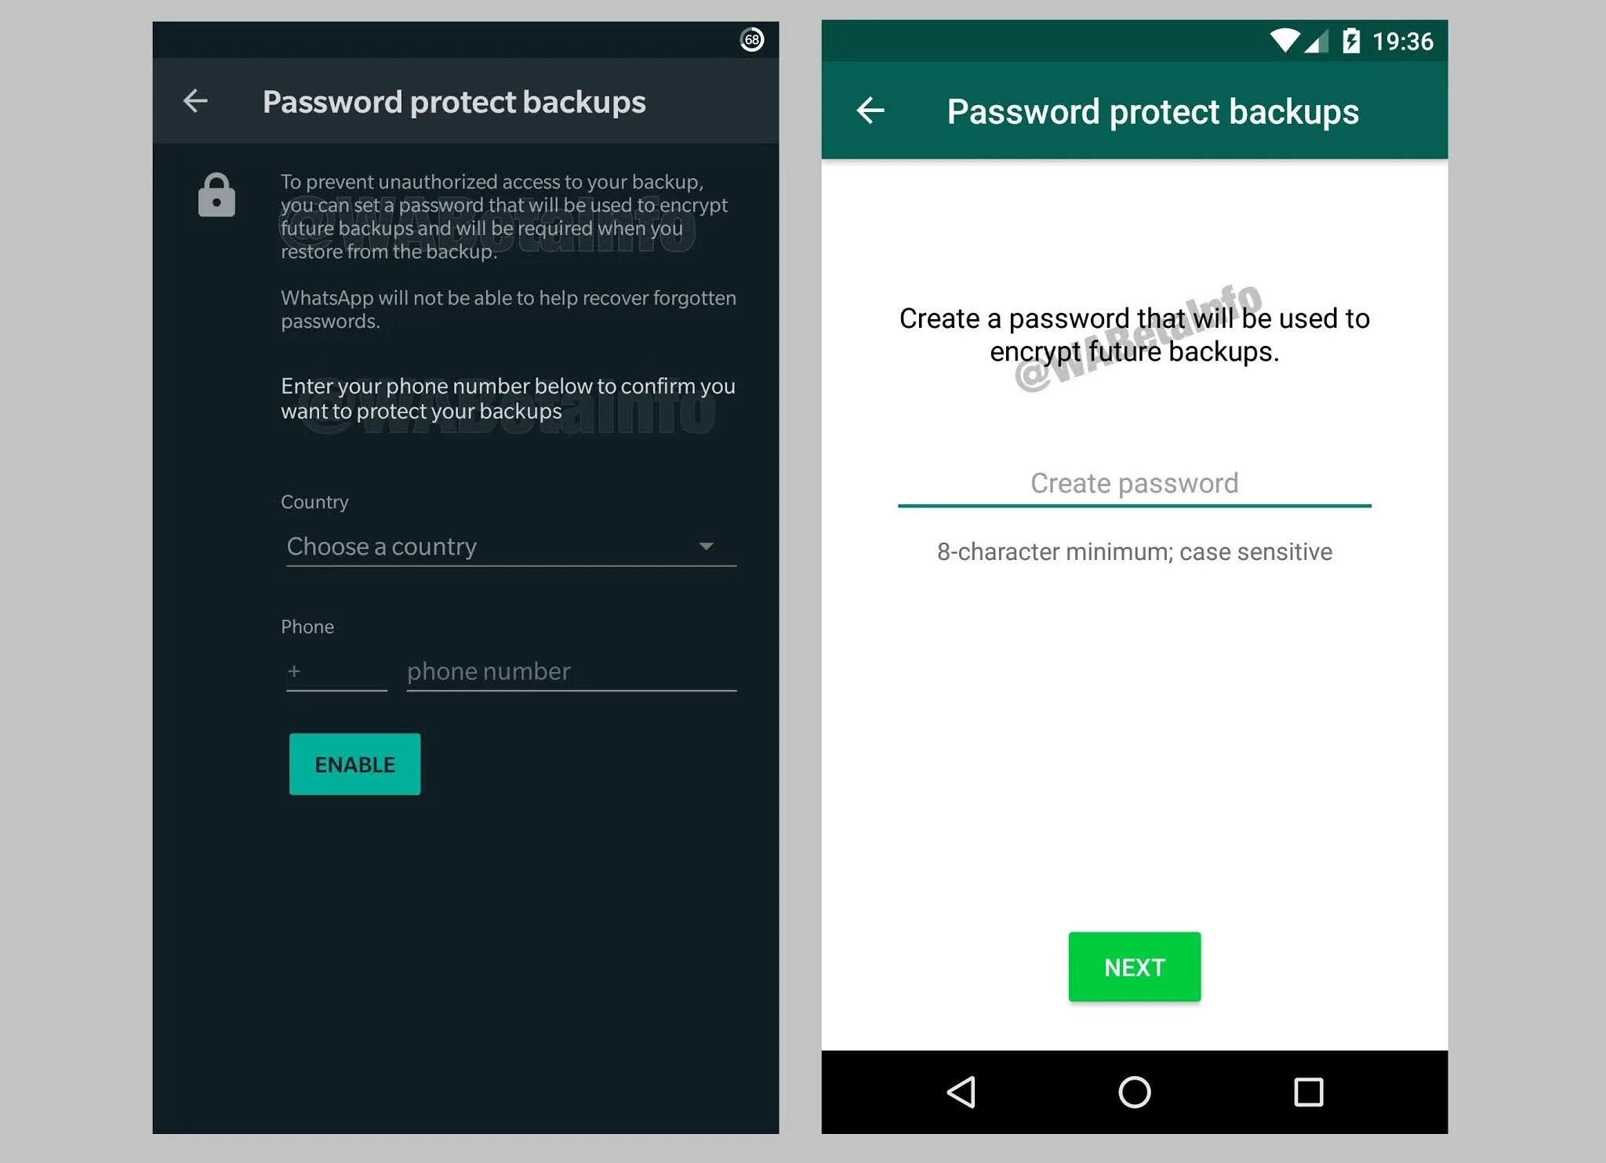1606x1163 pixels.
Task: Tap Android recent apps square button
Action: pyautogui.click(x=1308, y=1092)
